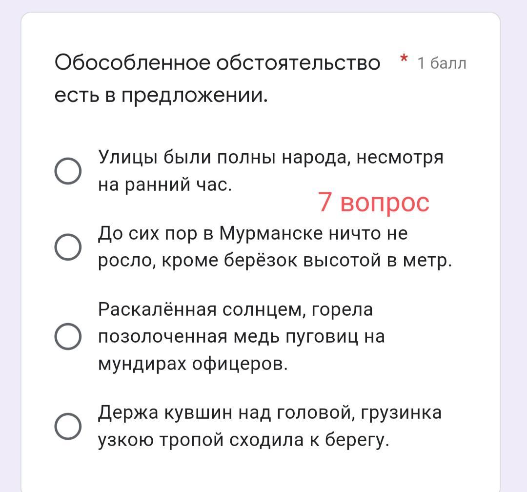Screen dimensions: 527x492
Task: Click the "1 балл" points label
Action: click(442, 63)
